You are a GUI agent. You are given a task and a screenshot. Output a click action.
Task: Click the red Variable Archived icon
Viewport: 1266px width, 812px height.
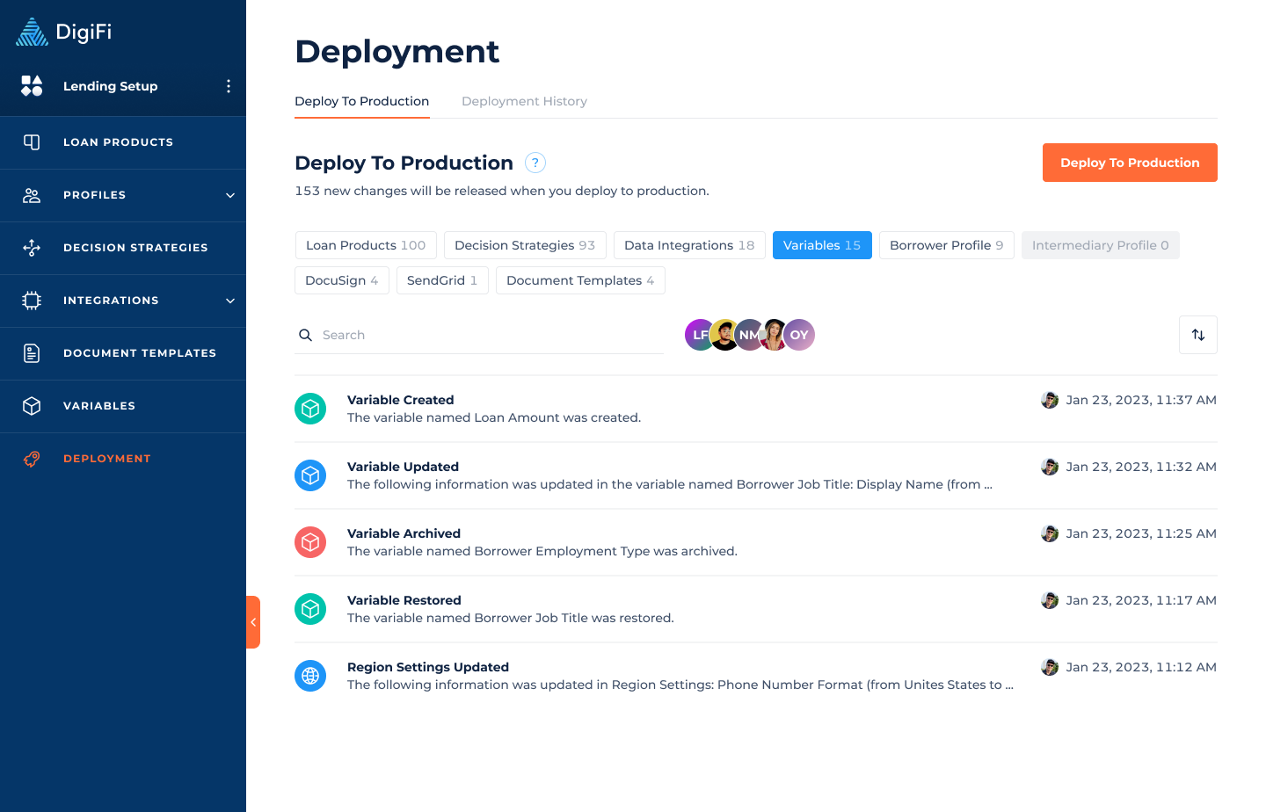coord(310,542)
